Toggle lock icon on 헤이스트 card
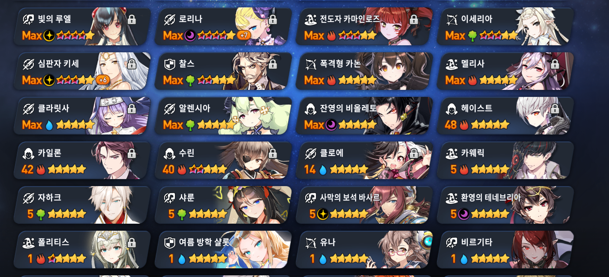Viewport: 609px width, 277px height. 555,109
